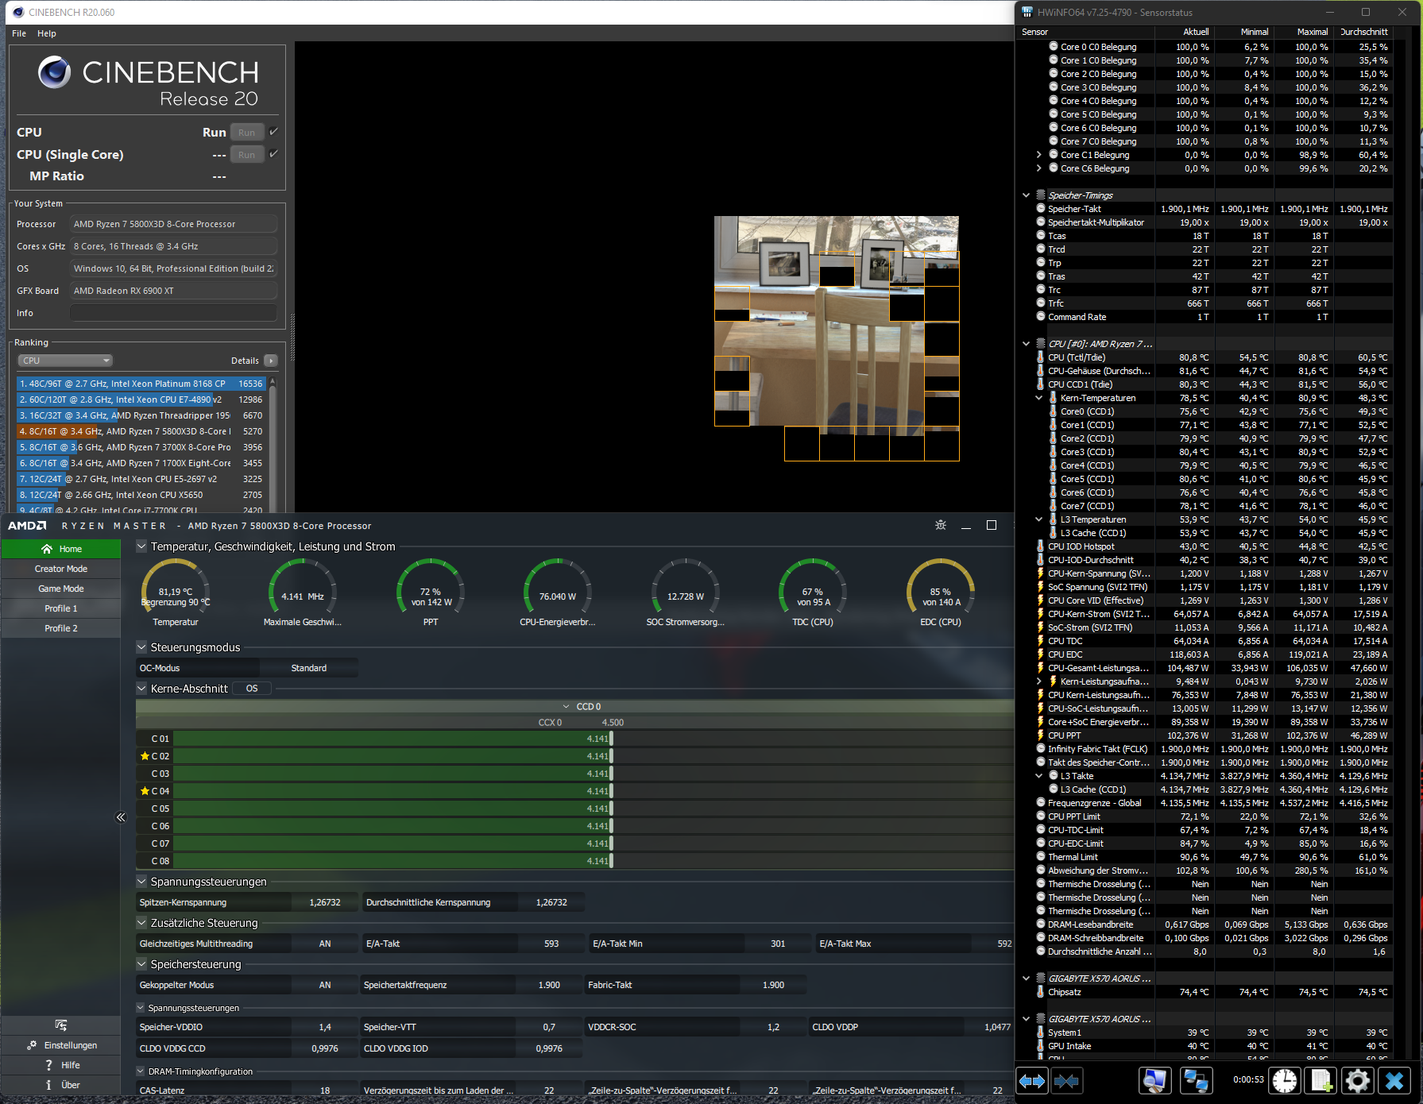1423x1104 pixels.
Task: Click Run button for CPU (Single Core)
Action: pyautogui.click(x=247, y=155)
